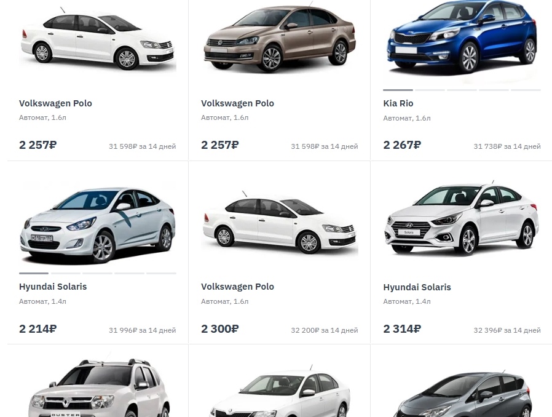Open the white Skoda sedan photo
The height and width of the screenshot is (417, 552).
(x=280, y=392)
